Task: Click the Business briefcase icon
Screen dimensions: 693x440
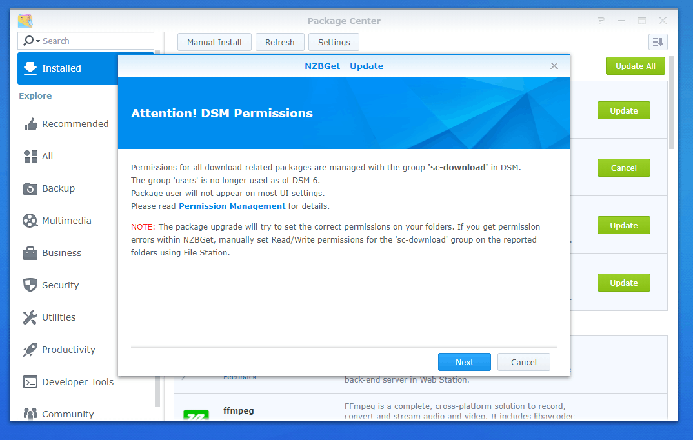Action: [x=30, y=253]
